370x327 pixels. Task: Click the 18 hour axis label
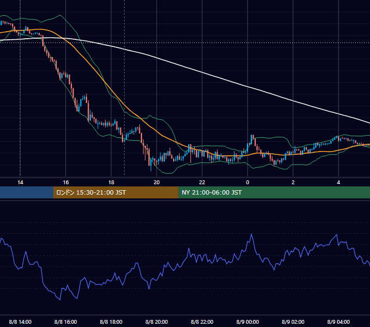[111, 183]
